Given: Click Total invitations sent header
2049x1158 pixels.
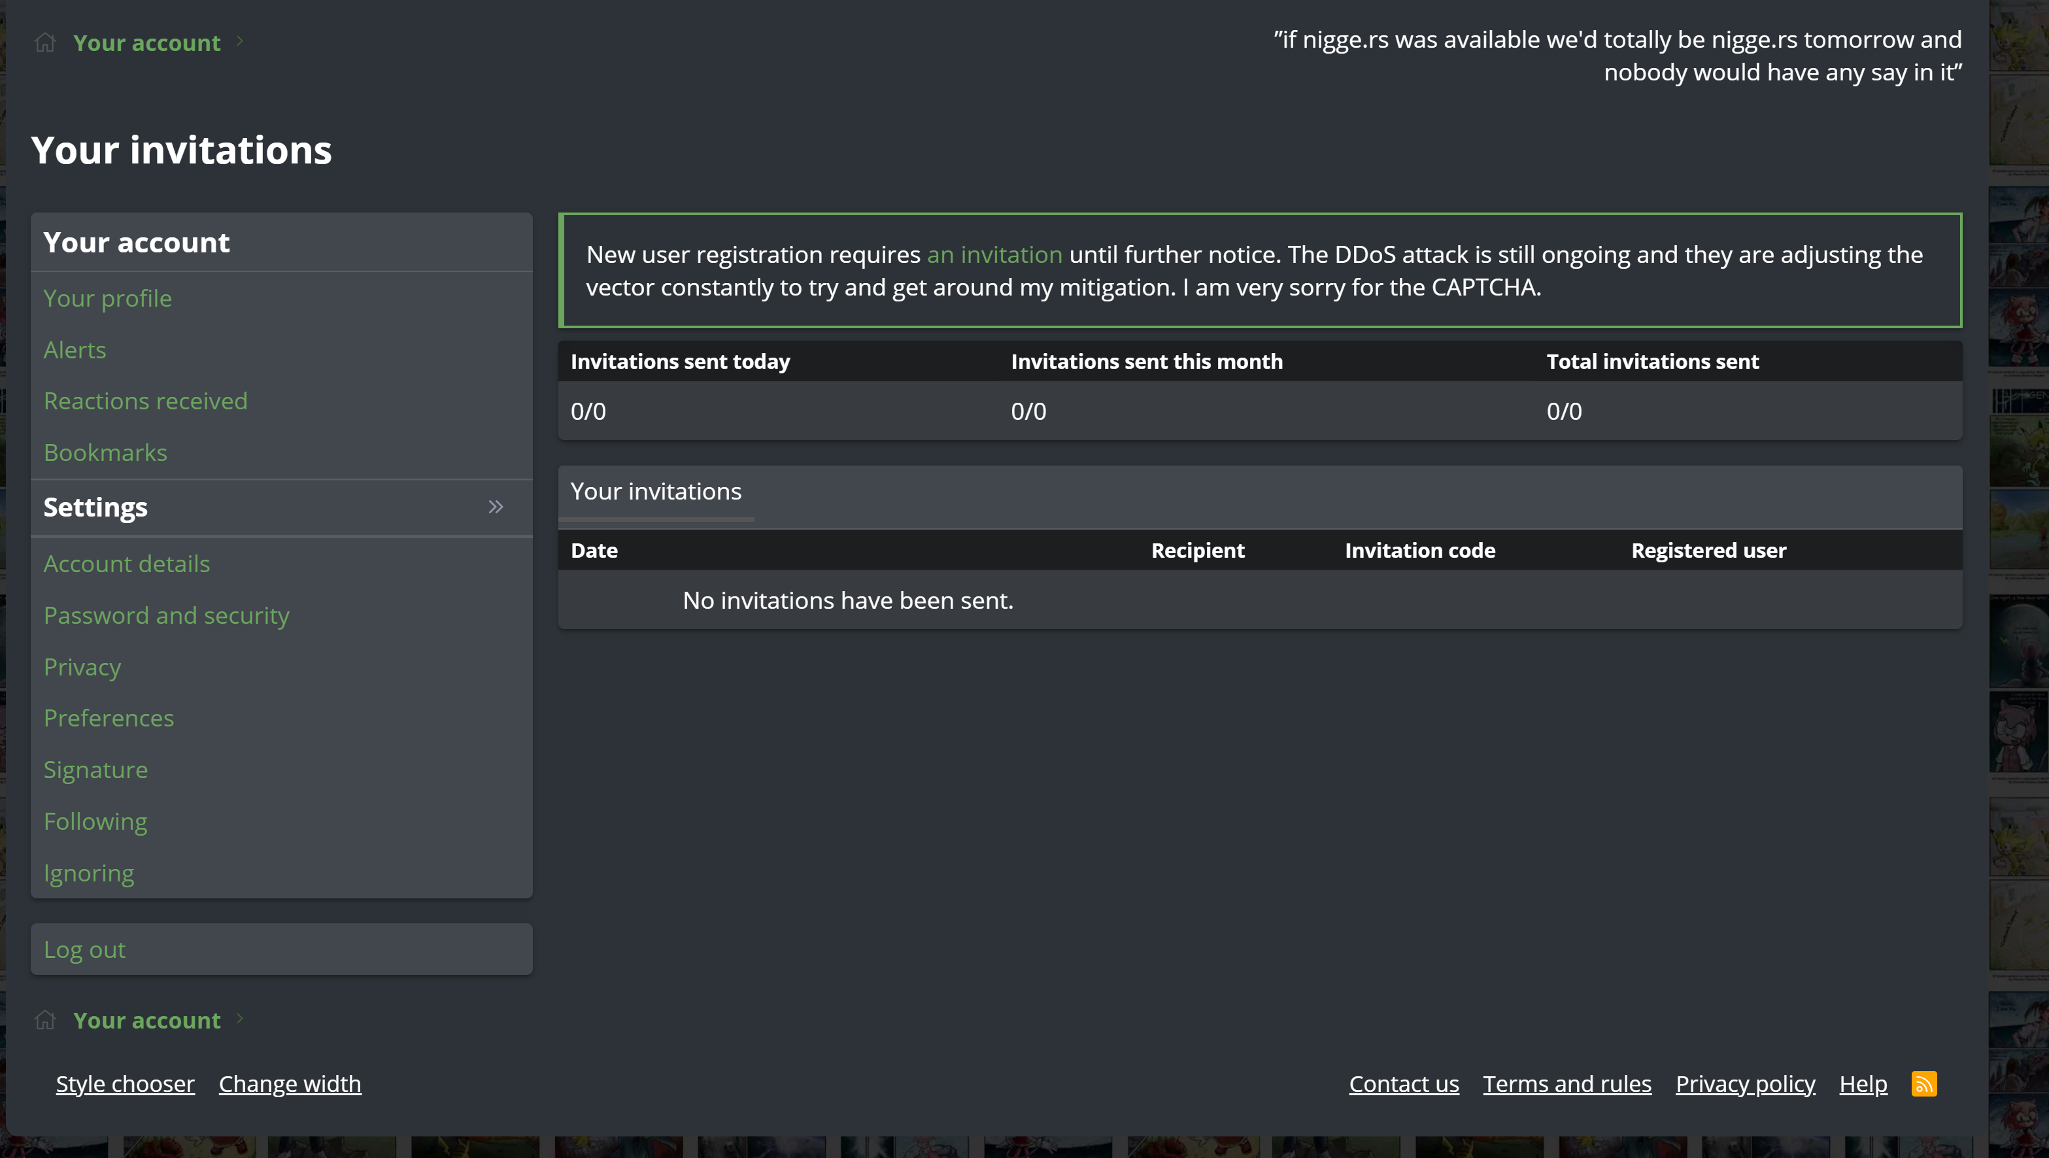Looking at the screenshot, I should (1652, 362).
